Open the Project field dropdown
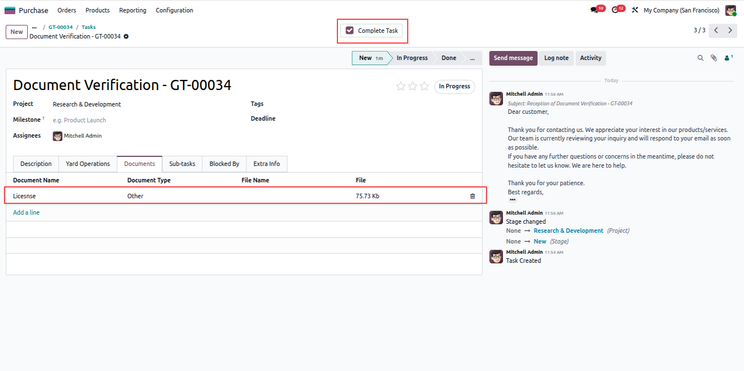744x371 pixels. [x=147, y=104]
